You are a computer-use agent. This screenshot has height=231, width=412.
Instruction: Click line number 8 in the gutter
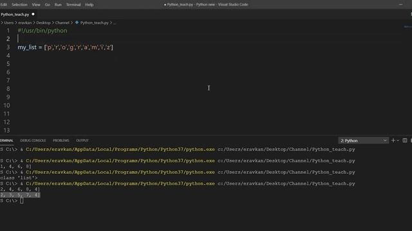[8, 89]
